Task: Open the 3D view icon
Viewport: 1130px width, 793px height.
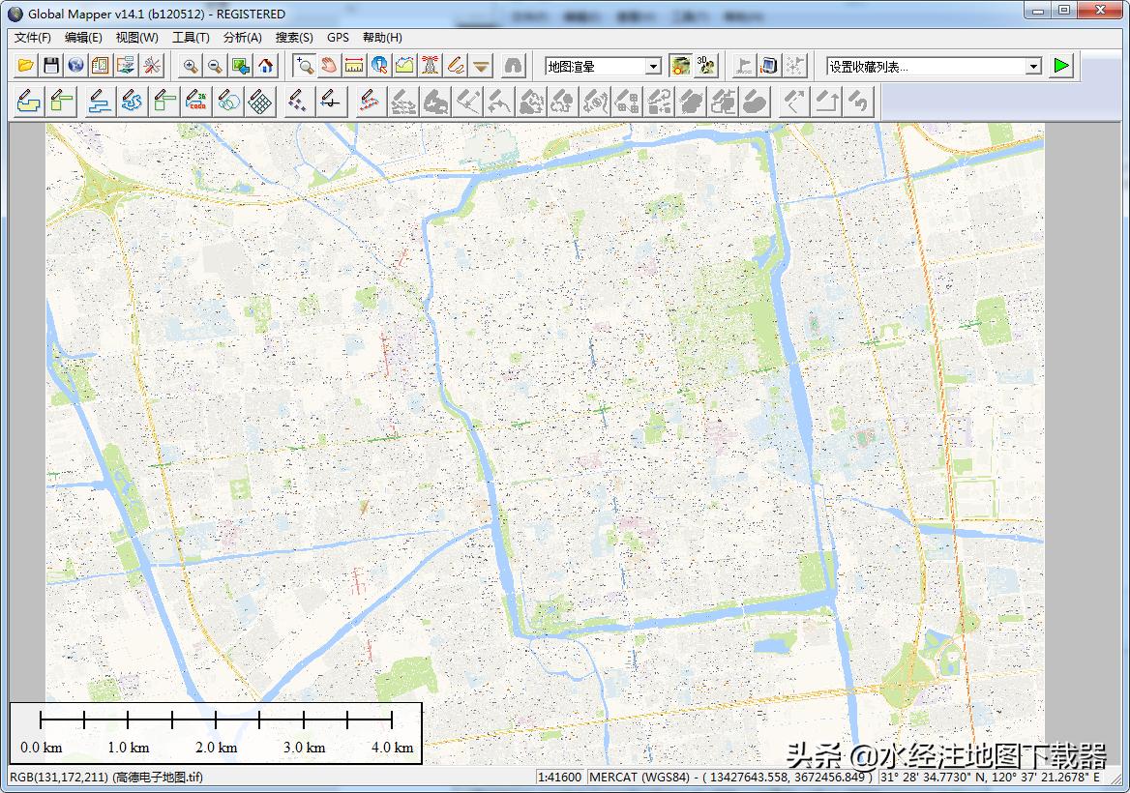Action: point(706,66)
